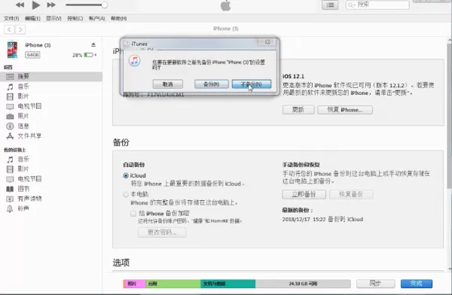Click the iPhone device thumbnail

pos(12,50)
